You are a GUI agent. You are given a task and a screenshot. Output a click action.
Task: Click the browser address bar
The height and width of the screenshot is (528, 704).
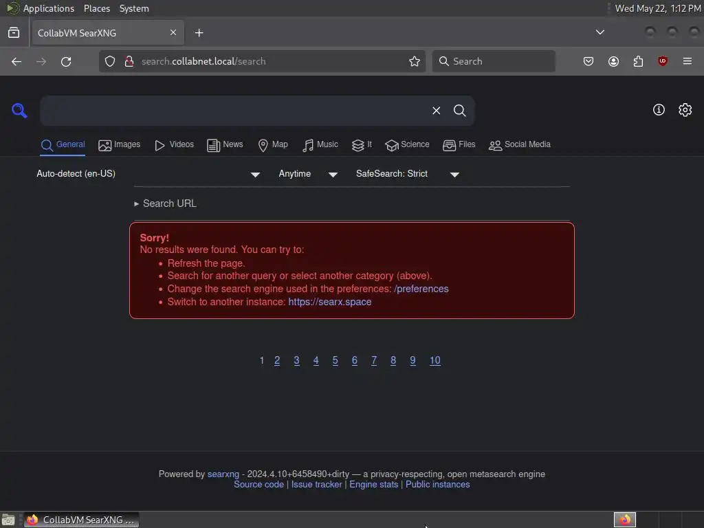[x=262, y=61]
